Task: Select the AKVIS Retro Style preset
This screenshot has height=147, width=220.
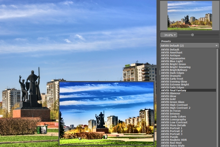Action: [188, 146]
